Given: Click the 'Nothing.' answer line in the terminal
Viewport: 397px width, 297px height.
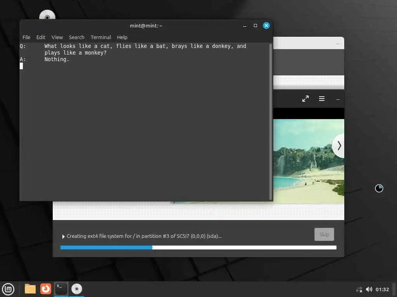Looking at the screenshot, I should pyautogui.click(x=57, y=59).
